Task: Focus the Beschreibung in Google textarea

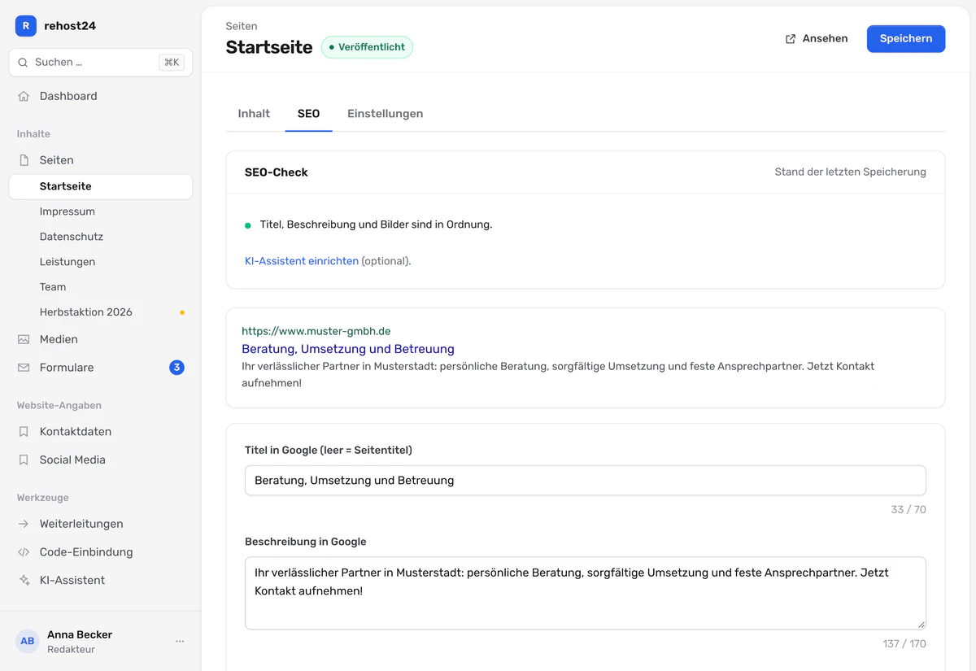Action: [586, 593]
